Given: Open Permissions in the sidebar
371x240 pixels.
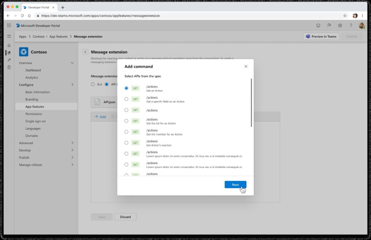Looking at the screenshot, I should (34, 114).
